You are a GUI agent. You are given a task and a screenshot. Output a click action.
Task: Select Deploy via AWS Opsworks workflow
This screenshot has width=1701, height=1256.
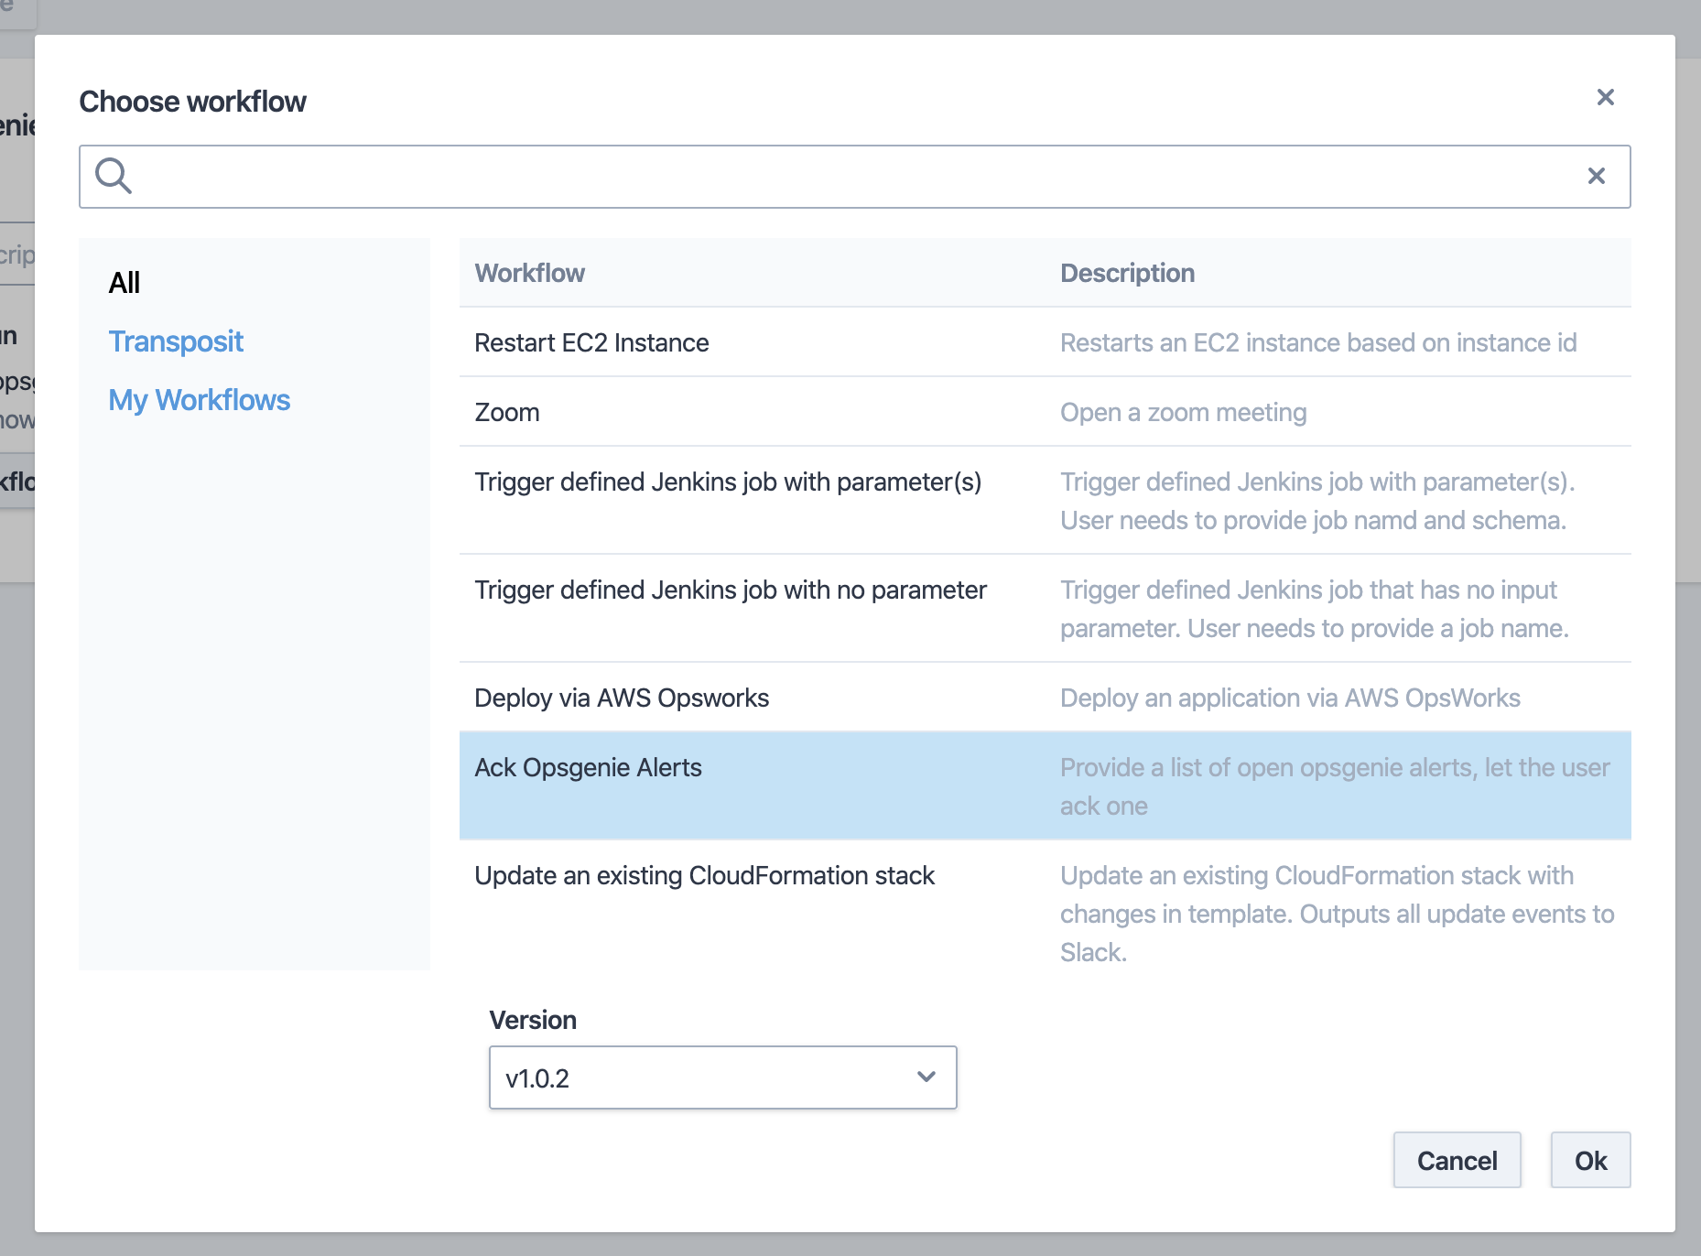tap(622, 698)
